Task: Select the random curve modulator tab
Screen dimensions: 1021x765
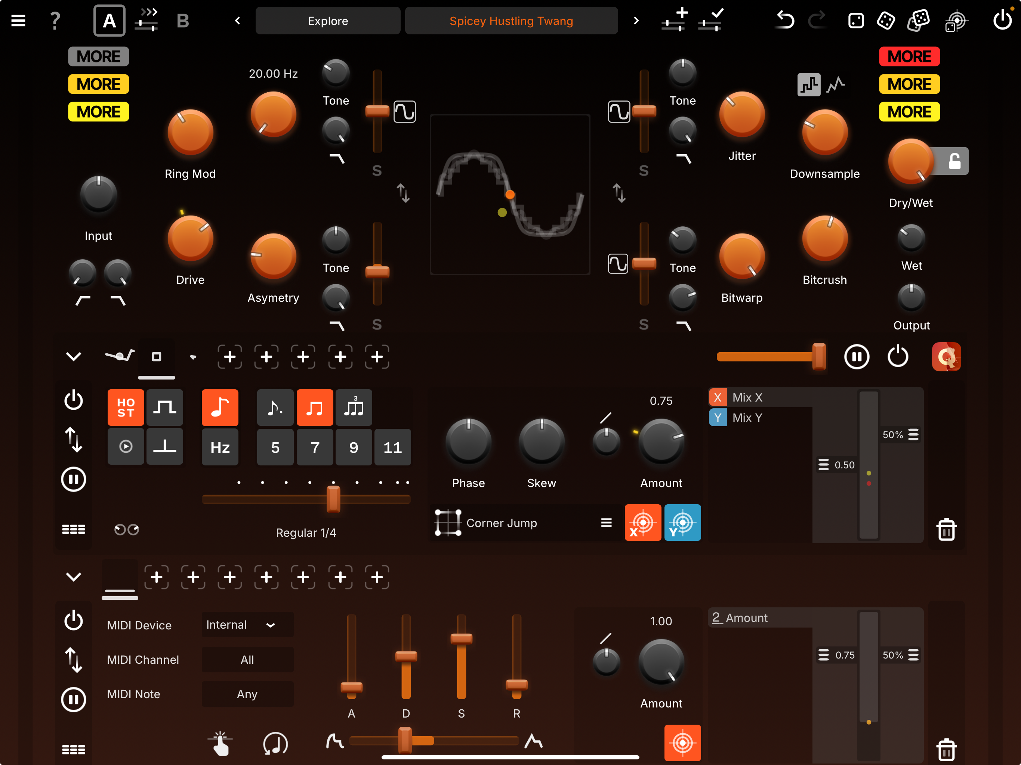Action: [120, 355]
